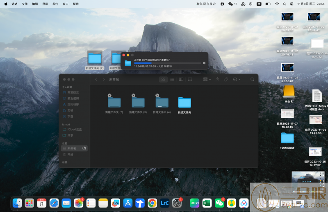Open the 编辑 menu
Image resolution: width=328 pixels, height=212 pixels.
(35, 4)
